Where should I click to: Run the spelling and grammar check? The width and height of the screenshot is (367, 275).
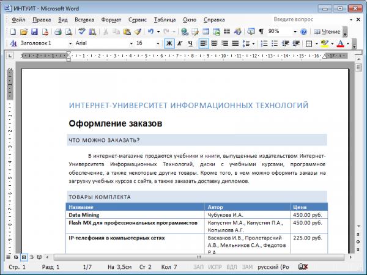[82, 32]
